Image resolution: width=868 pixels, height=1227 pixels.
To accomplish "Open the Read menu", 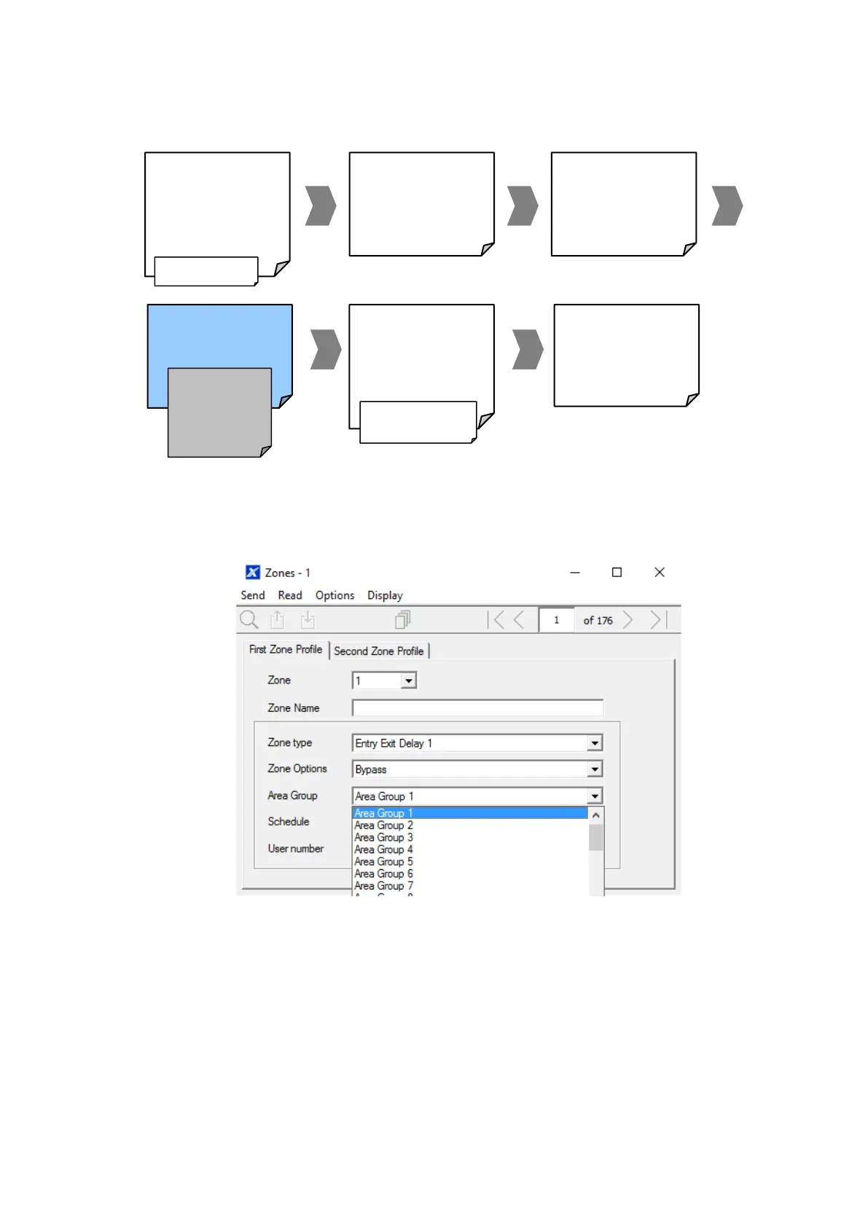I will (290, 595).
